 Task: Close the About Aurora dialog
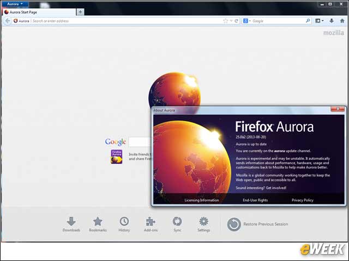338,109
